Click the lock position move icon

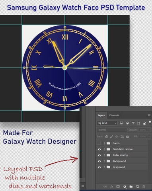tap(117, 136)
